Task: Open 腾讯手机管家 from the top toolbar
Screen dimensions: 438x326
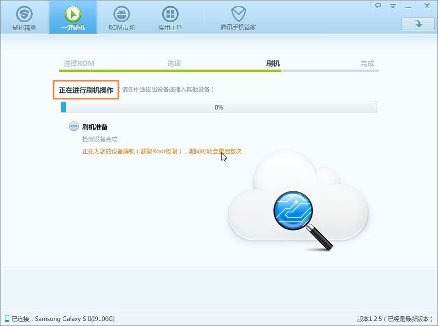Action: (x=238, y=18)
